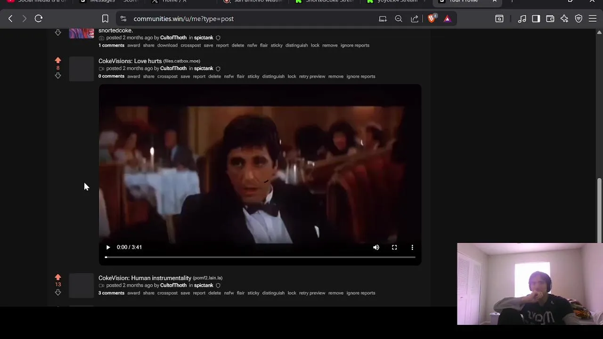Downvote the Human instrumentality post

point(58,292)
